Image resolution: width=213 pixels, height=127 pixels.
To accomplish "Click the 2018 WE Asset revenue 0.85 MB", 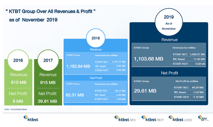I will point(121,66).
